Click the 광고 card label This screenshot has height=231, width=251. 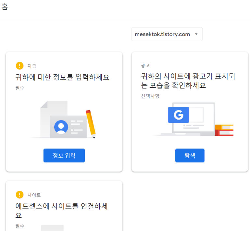[x=145, y=66]
